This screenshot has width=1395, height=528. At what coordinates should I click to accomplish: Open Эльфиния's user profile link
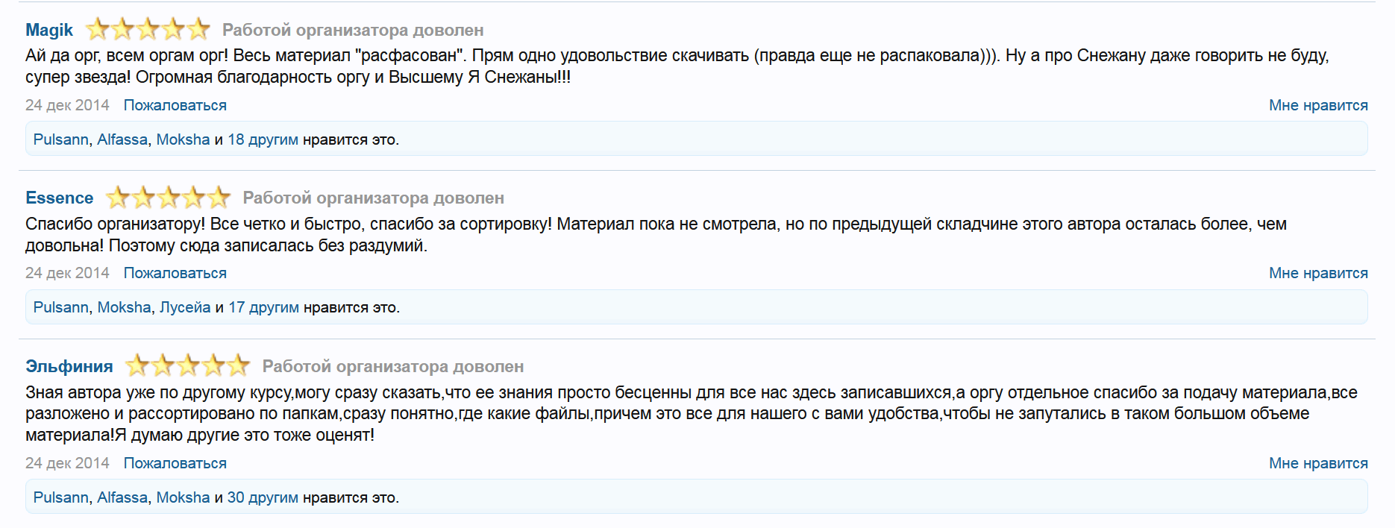69,366
